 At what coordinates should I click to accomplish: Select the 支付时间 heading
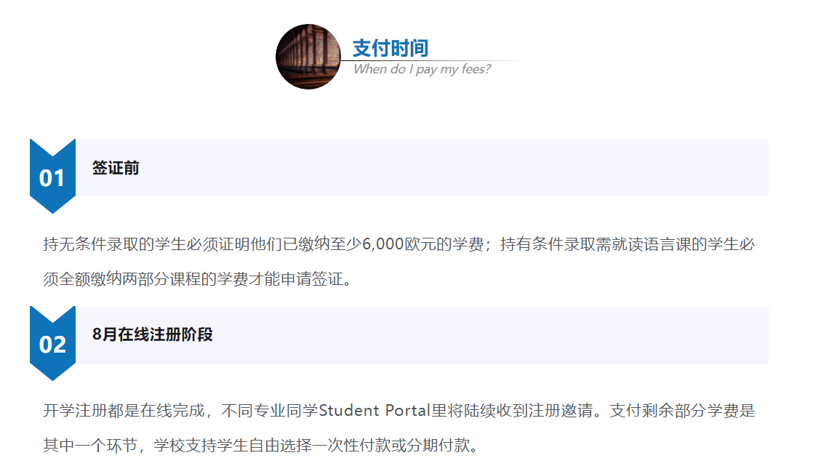pos(391,48)
